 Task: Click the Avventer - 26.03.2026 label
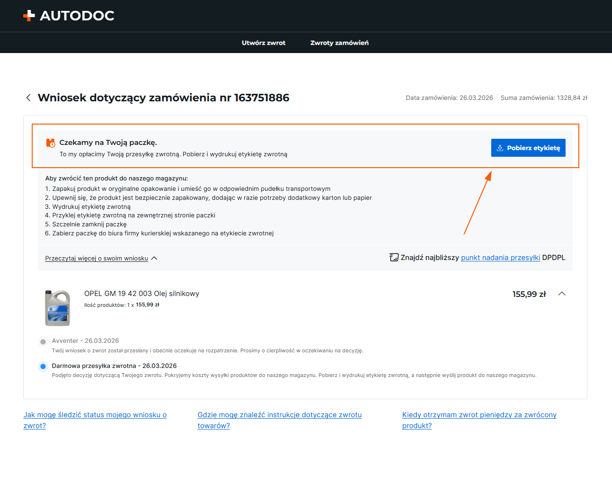(x=85, y=341)
